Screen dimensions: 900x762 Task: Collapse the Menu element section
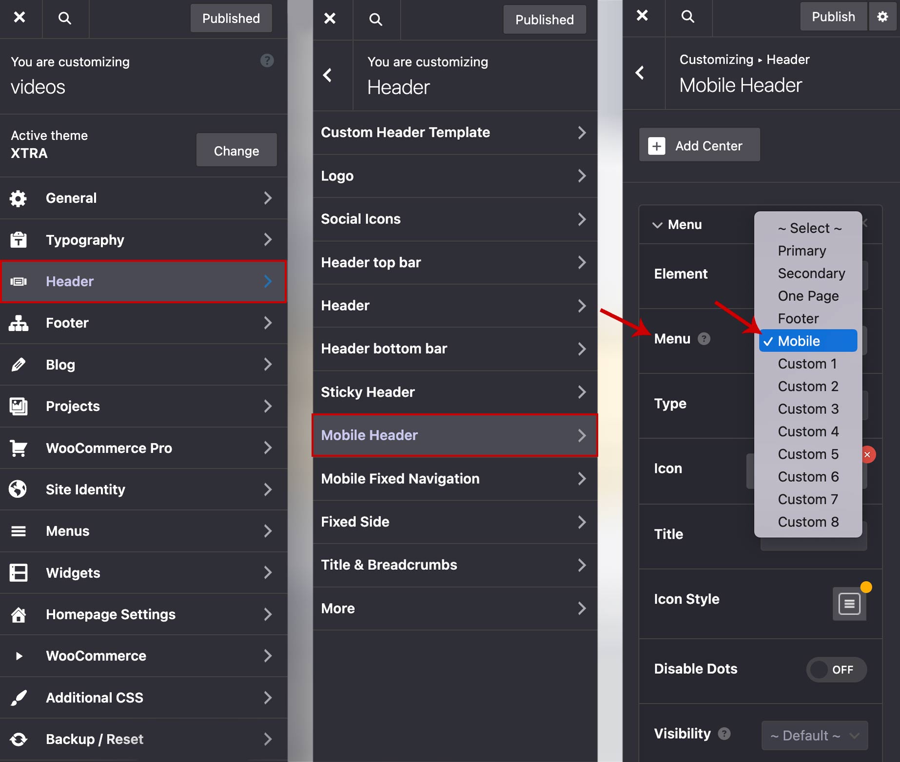point(657,225)
